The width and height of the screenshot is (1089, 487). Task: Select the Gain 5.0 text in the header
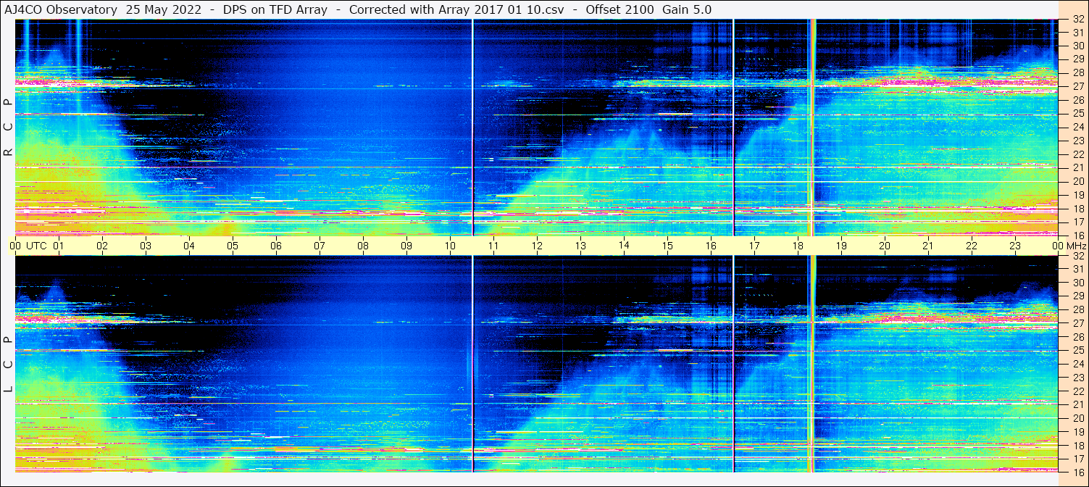point(687,9)
